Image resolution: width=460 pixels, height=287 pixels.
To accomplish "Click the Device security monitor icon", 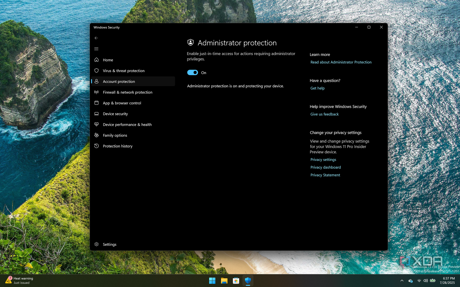I will pyautogui.click(x=96, y=114).
